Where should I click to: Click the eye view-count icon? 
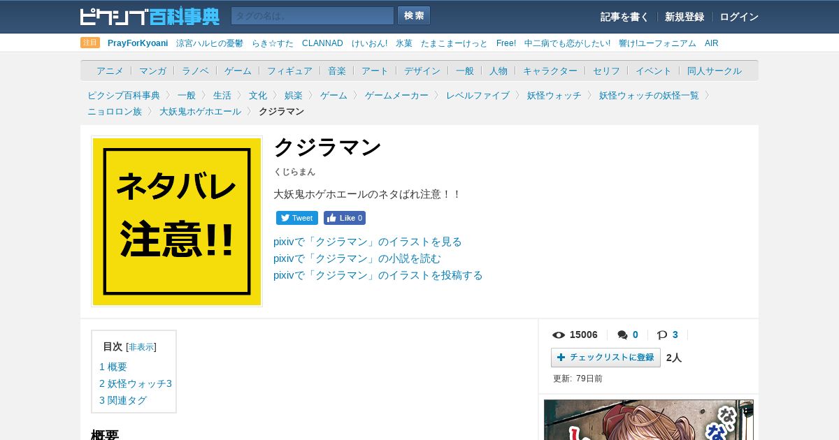[559, 335]
